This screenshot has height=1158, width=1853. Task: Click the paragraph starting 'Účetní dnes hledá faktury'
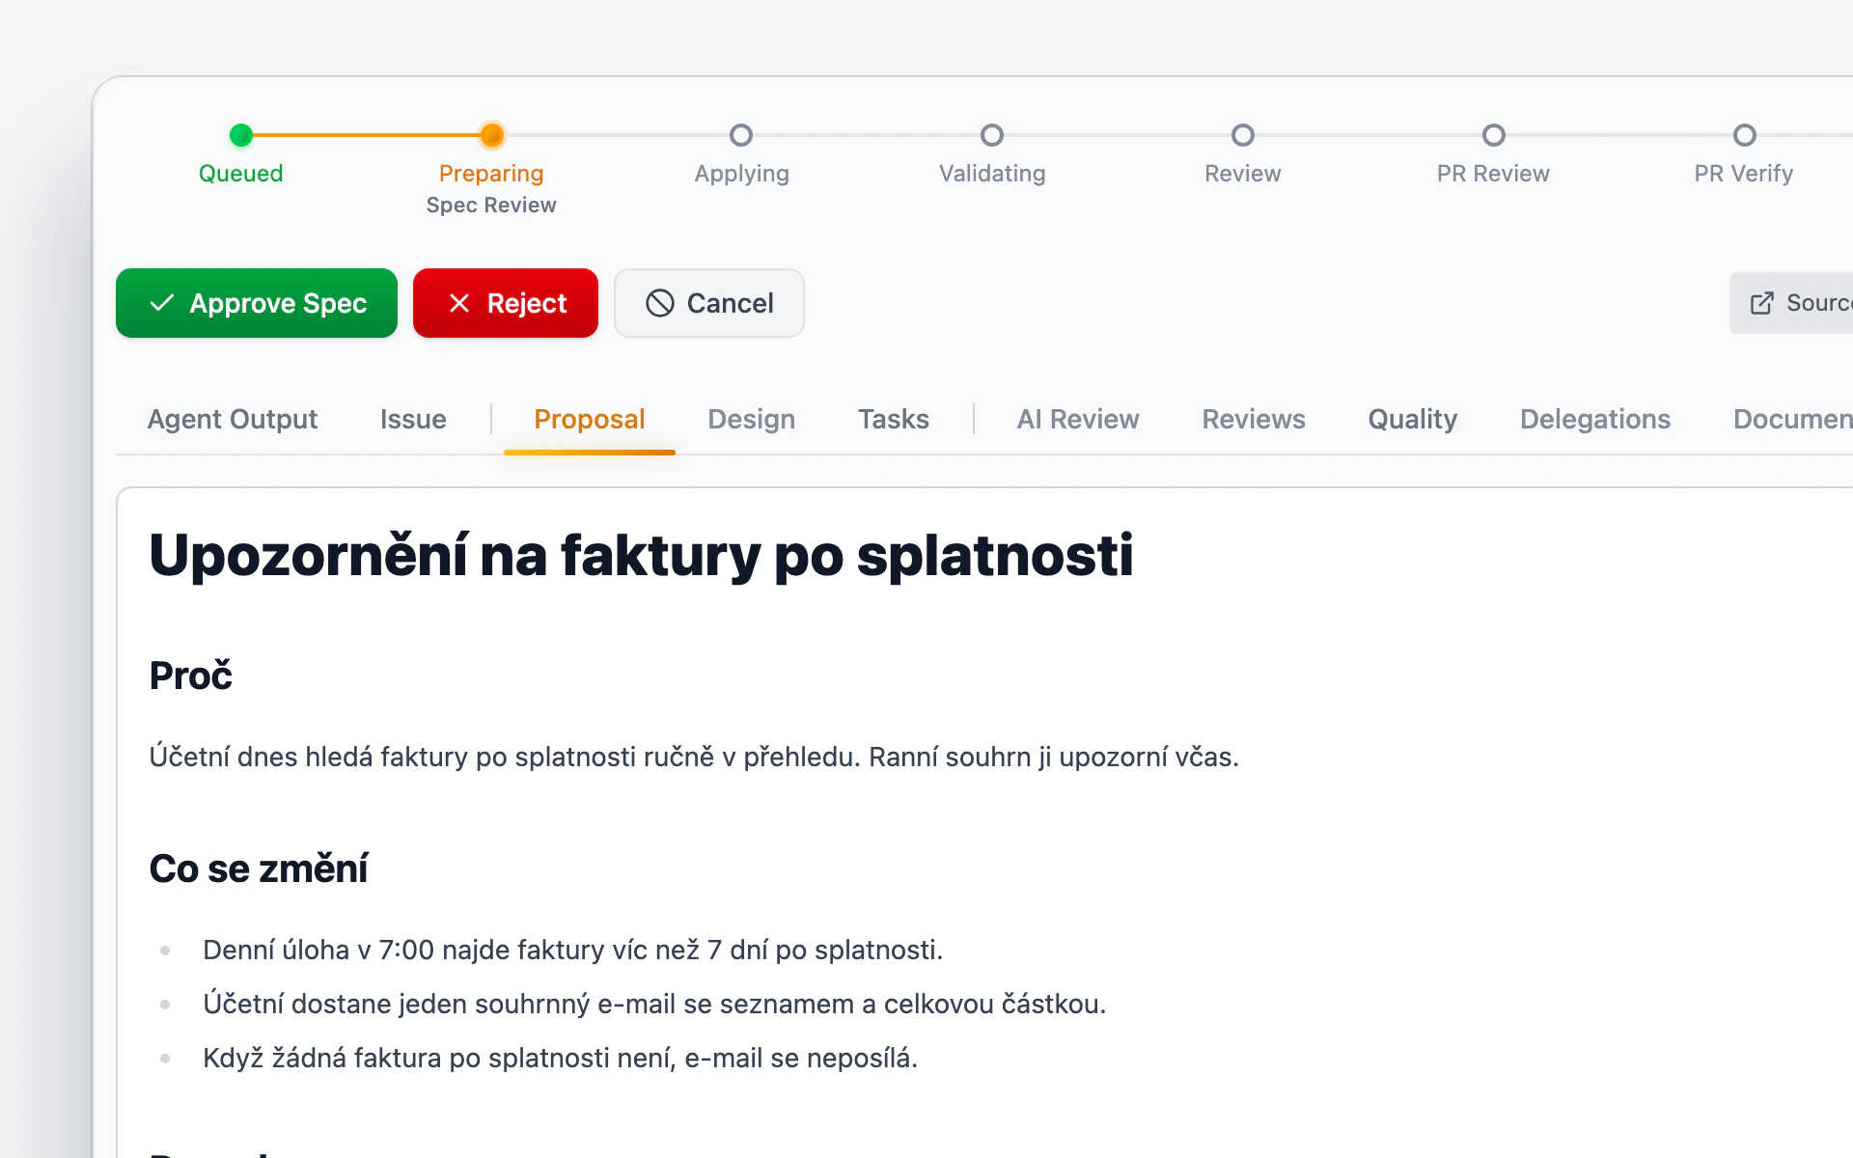point(694,757)
